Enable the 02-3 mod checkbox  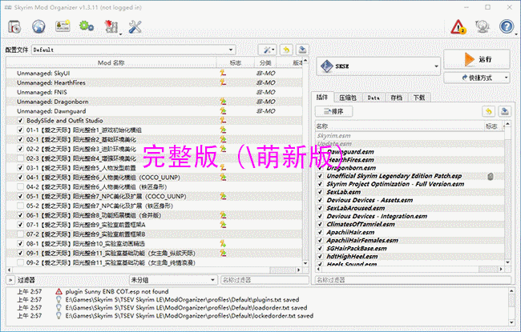point(20,158)
